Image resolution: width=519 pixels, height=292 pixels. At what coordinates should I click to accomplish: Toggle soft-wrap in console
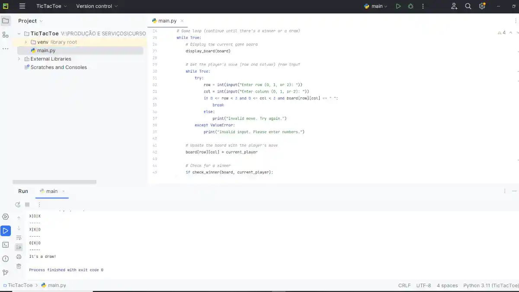19,238
